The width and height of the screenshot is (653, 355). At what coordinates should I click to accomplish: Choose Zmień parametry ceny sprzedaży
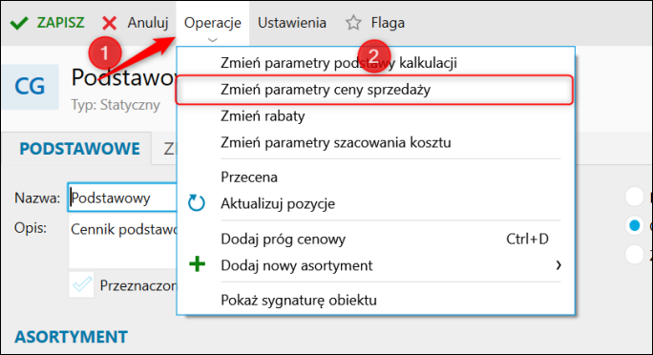[374, 90]
